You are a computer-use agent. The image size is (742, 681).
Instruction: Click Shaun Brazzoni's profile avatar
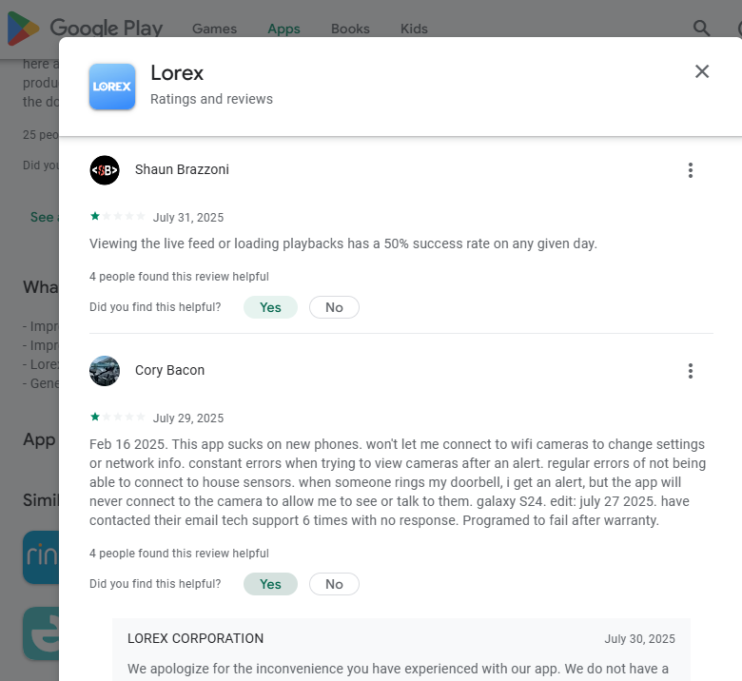click(105, 170)
